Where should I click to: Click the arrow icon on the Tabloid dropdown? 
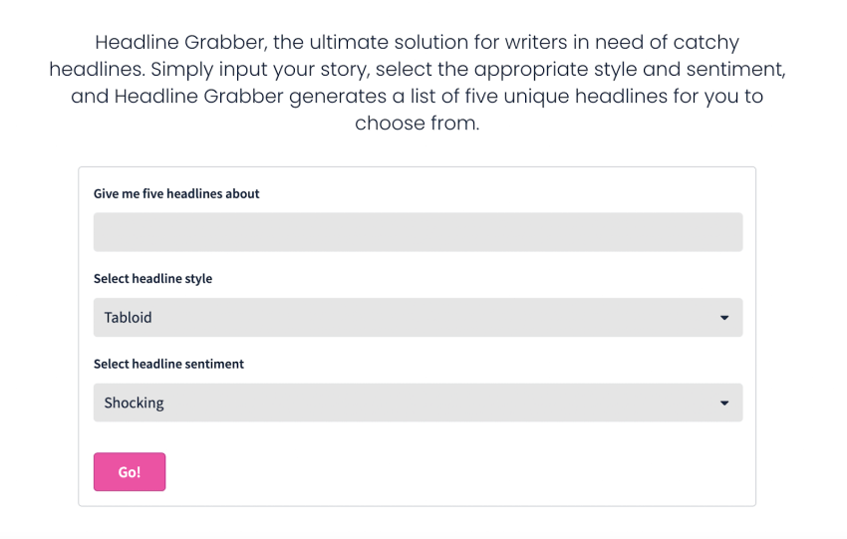pyautogui.click(x=724, y=319)
